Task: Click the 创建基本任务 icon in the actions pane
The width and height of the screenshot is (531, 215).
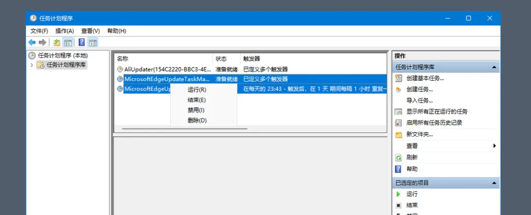Action: point(399,78)
